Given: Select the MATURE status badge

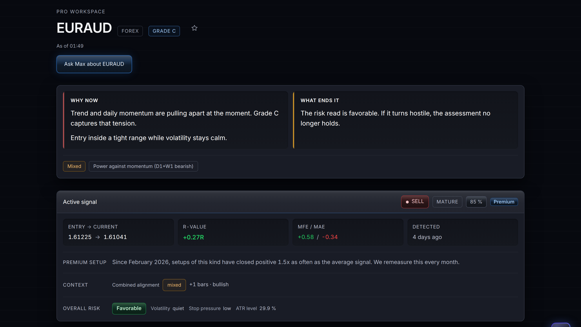Looking at the screenshot, I should [x=447, y=202].
